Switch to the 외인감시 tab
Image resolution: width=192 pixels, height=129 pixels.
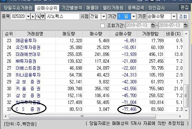pyautogui.click(x=156, y=8)
